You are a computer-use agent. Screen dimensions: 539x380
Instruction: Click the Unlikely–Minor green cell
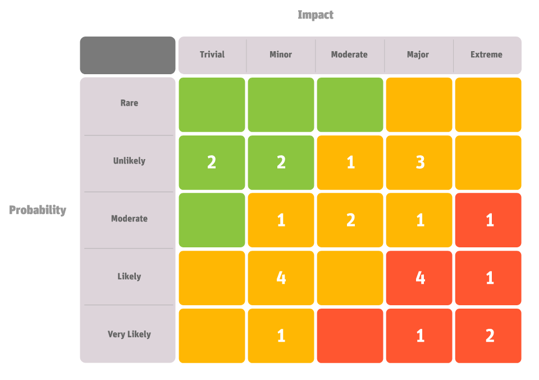pos(281,162)
